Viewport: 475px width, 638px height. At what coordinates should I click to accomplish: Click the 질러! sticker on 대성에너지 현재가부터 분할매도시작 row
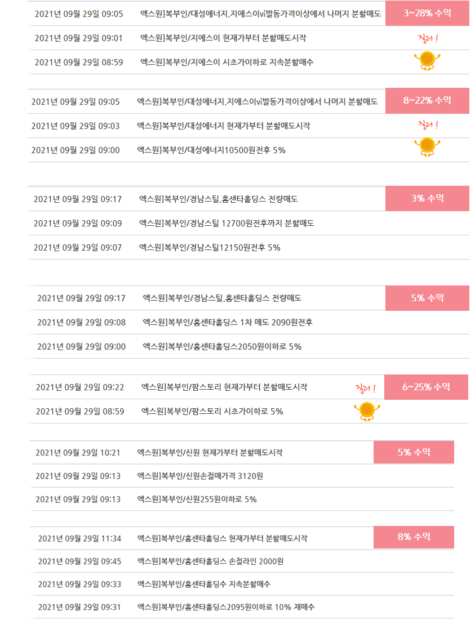pyautogui.click(x=428, y=125)
